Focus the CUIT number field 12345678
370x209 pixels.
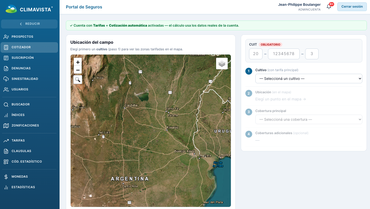click(x=284, y=54)
